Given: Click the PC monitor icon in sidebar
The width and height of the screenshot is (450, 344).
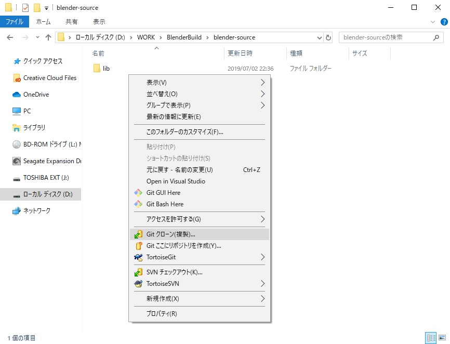Looking at the screenshot, I should [17, 111].
